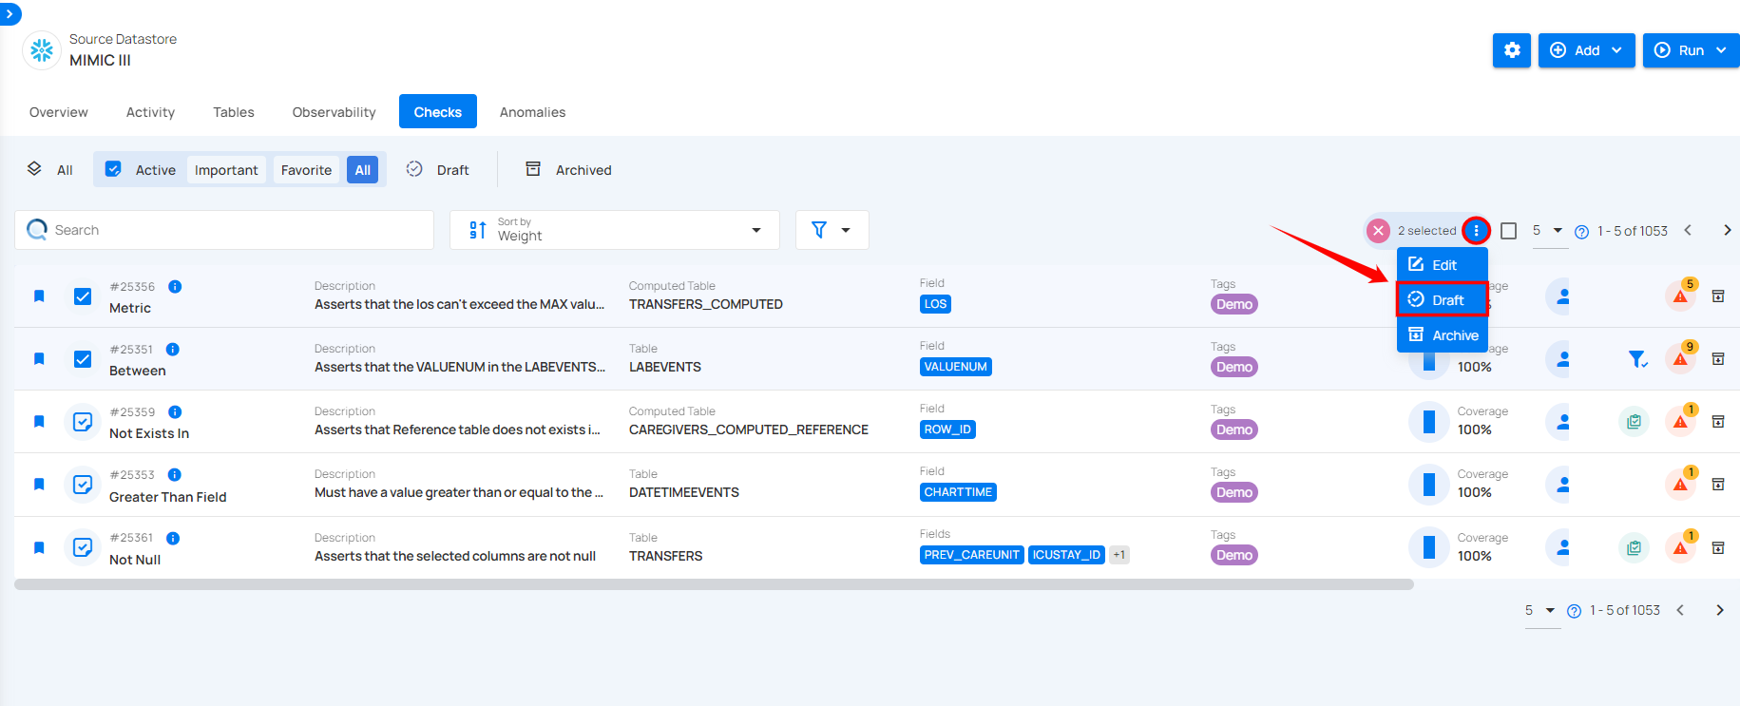Click the VALUENUM field tag
This screenshot has width=1740, height=706.
tap(955, 367)
